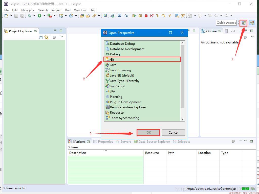Select Remote System Explorer perspective

(142, 107)
